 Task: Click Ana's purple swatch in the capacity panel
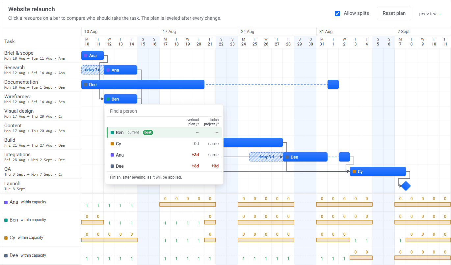(x=6, y=202)
